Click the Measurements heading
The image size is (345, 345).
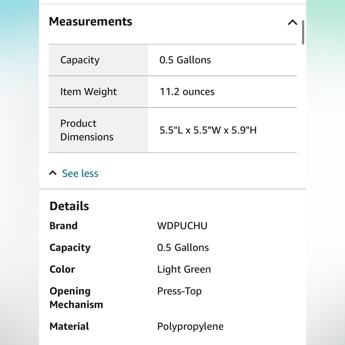90,21
